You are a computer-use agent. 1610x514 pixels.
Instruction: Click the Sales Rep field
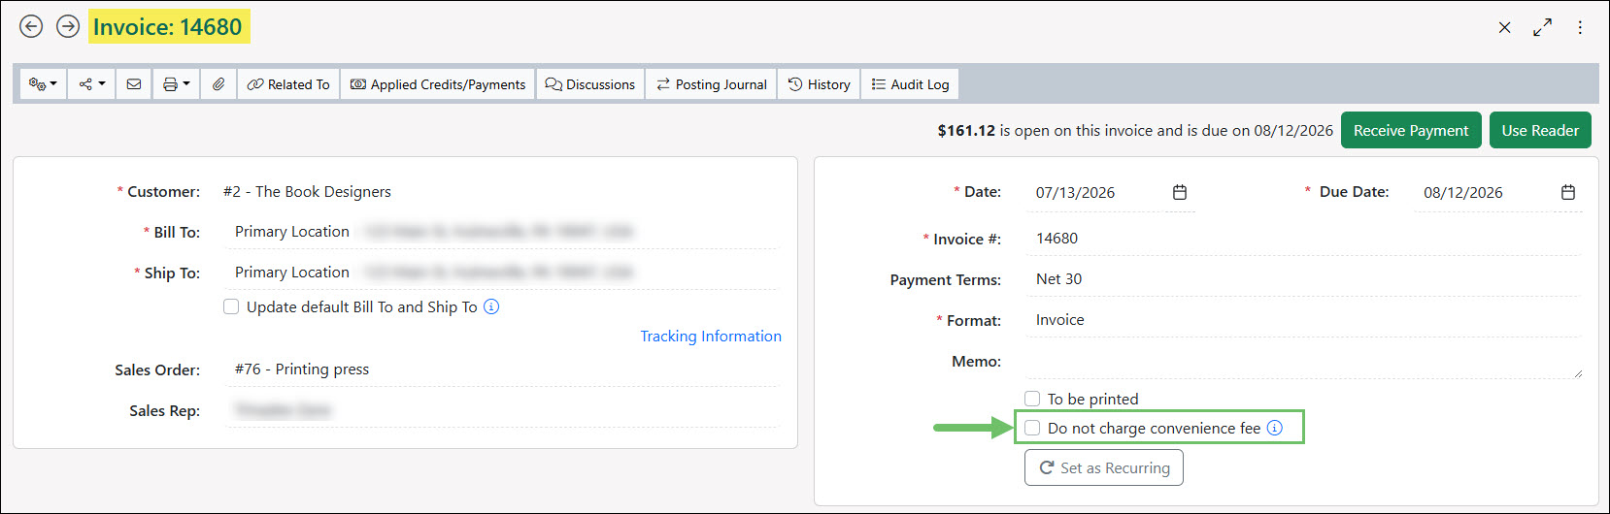[x=501, y=410]
